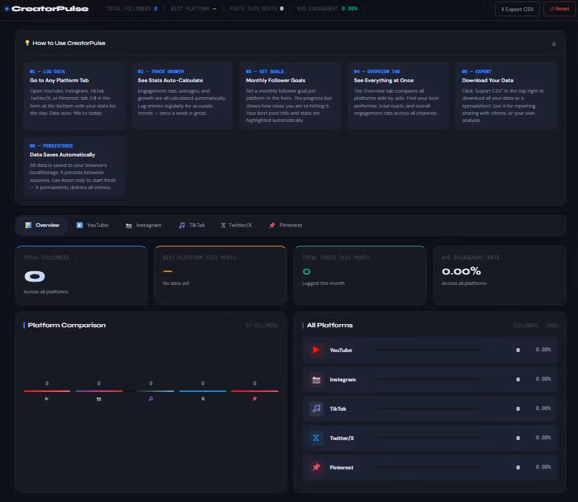Click the CreatorPulse logo
Screen dimensions: 578x502
pos(47,8)
